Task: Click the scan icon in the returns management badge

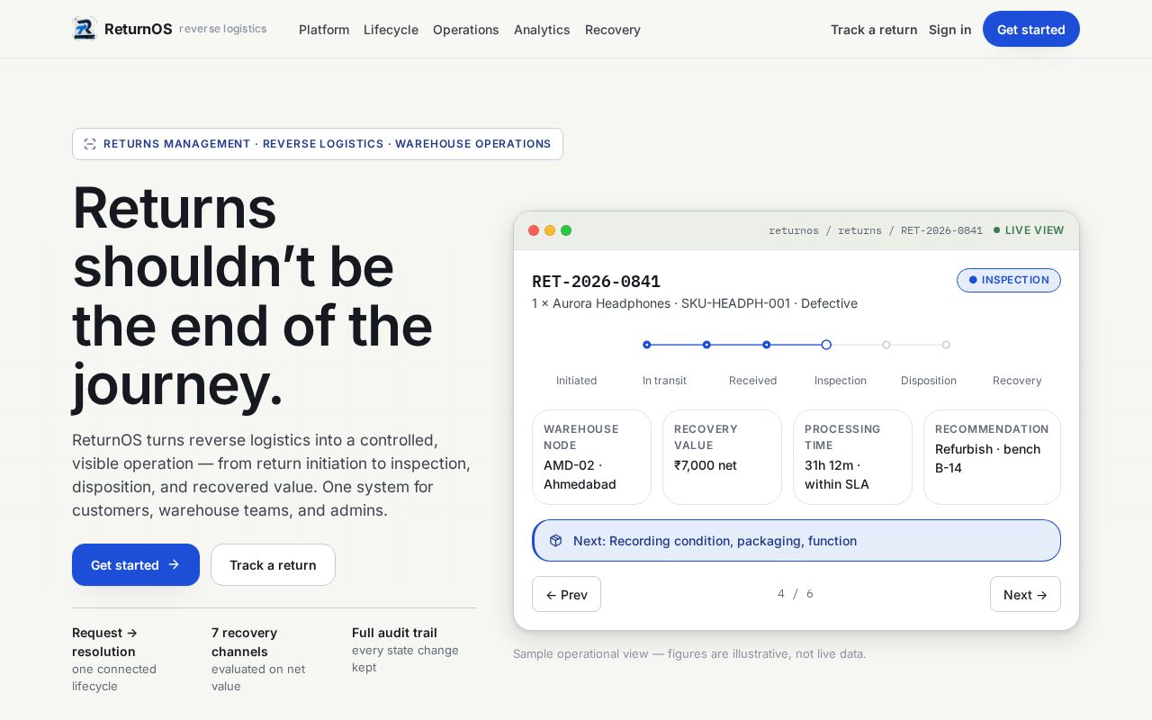Action: click(x=90, y=144)
